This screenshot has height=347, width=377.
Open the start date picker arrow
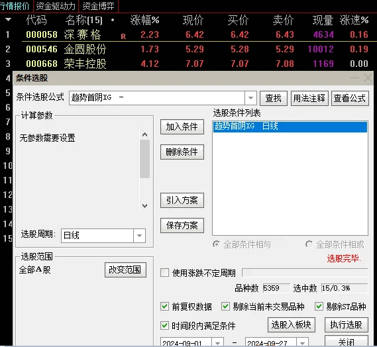point(217,342)
